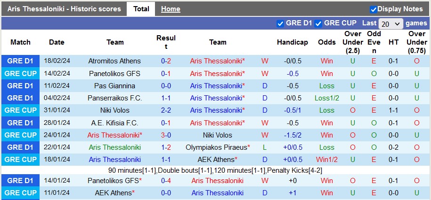Open A.E. Kifisia F.C. team page

pos(114,123)
